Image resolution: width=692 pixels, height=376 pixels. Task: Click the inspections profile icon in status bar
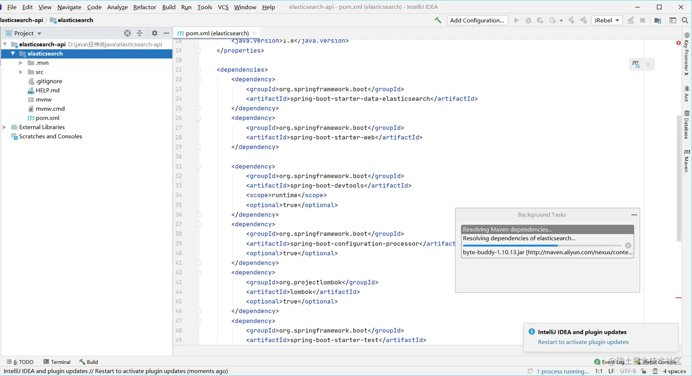click(655, 371)
